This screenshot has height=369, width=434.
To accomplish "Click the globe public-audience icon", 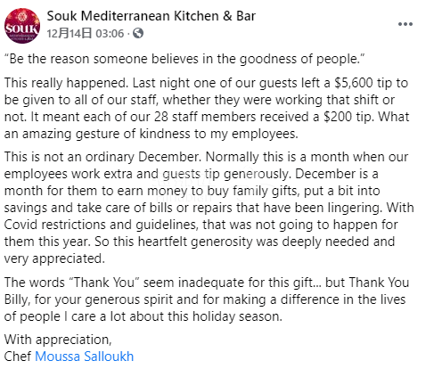I will point(138,33).
